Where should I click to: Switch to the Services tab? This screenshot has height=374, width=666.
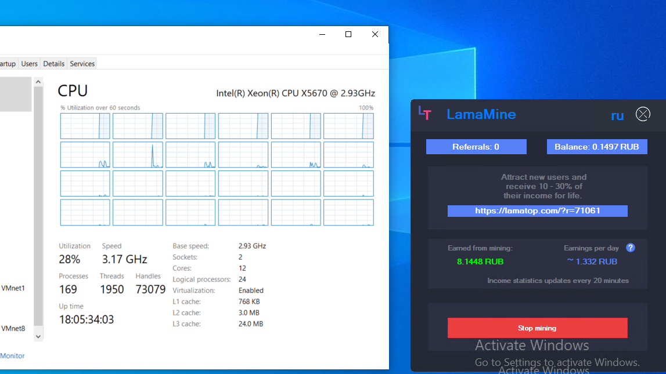[82, 64]
